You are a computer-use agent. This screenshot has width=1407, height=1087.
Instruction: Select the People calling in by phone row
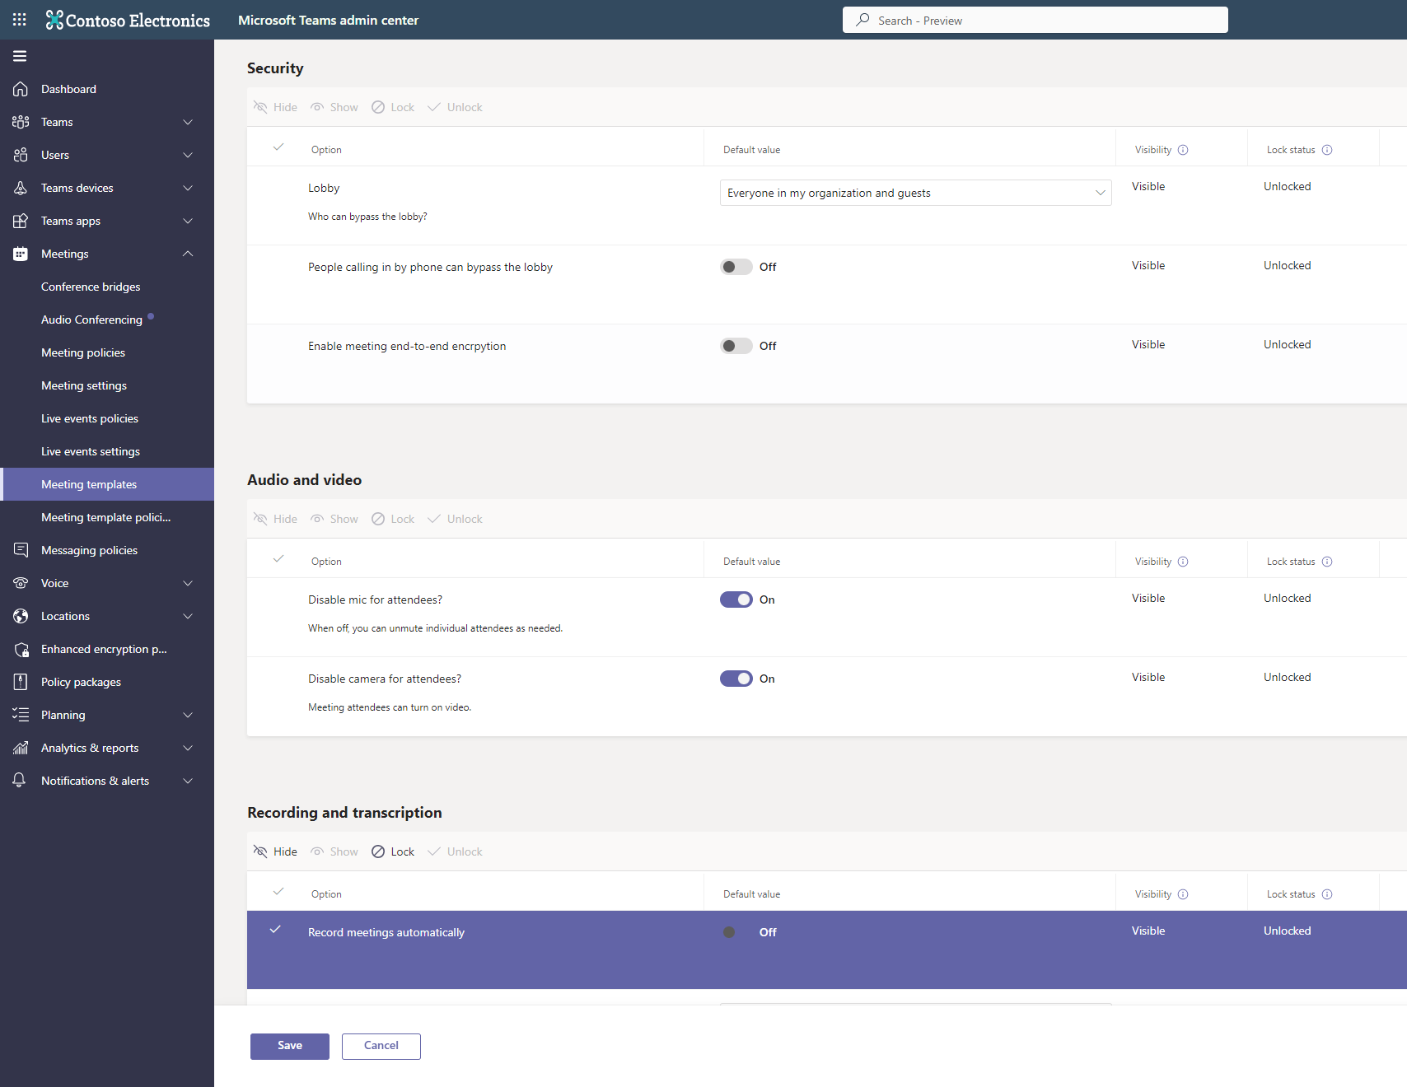827,284
